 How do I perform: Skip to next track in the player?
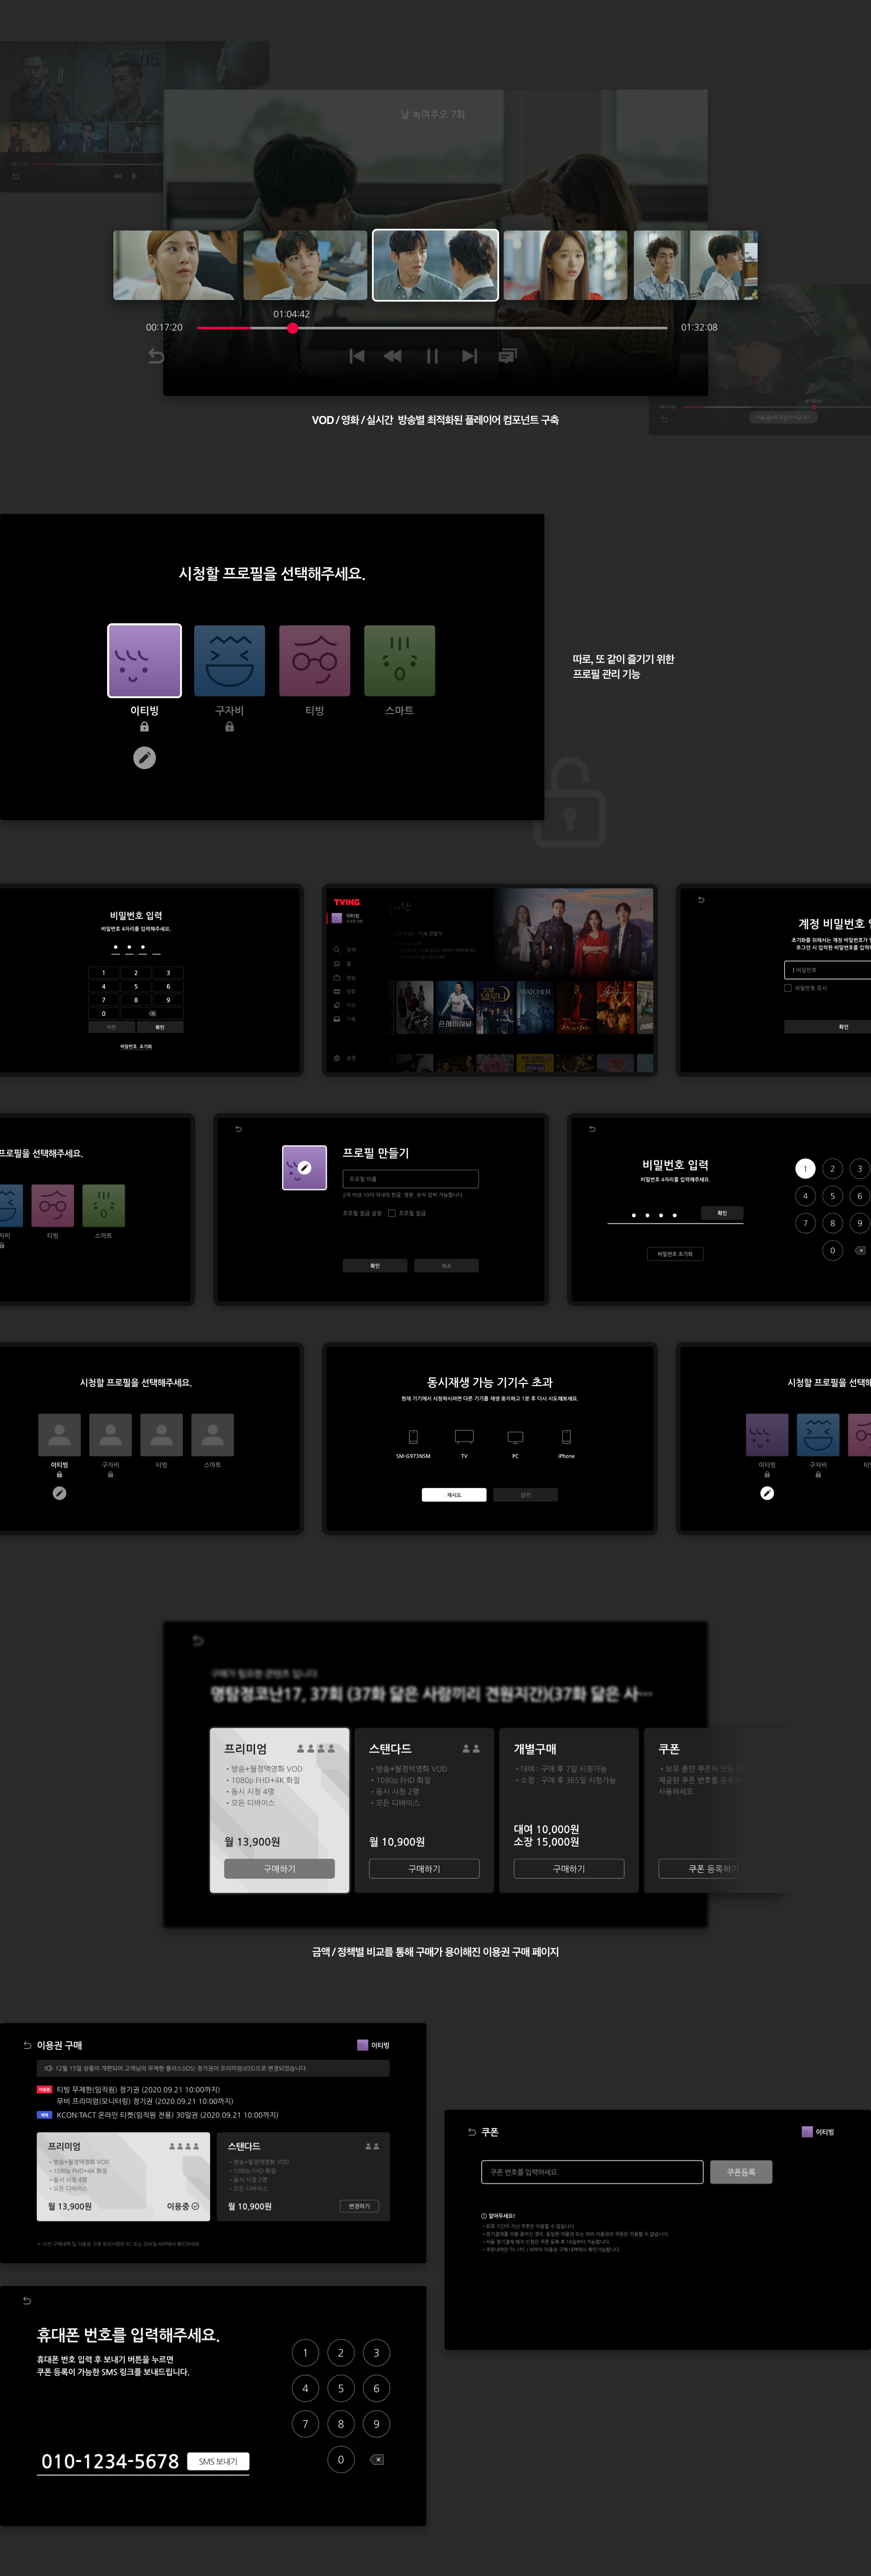pos(470,356)
